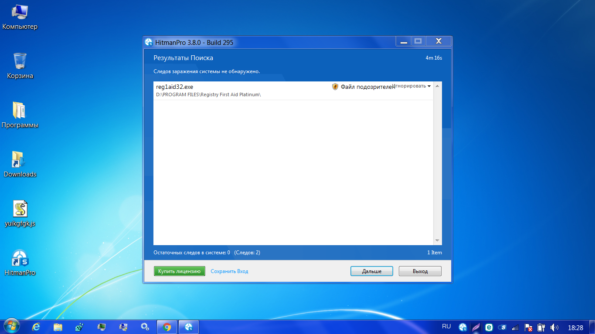Select the HitmanPro desktop shortcut

(x=20, y=263)
